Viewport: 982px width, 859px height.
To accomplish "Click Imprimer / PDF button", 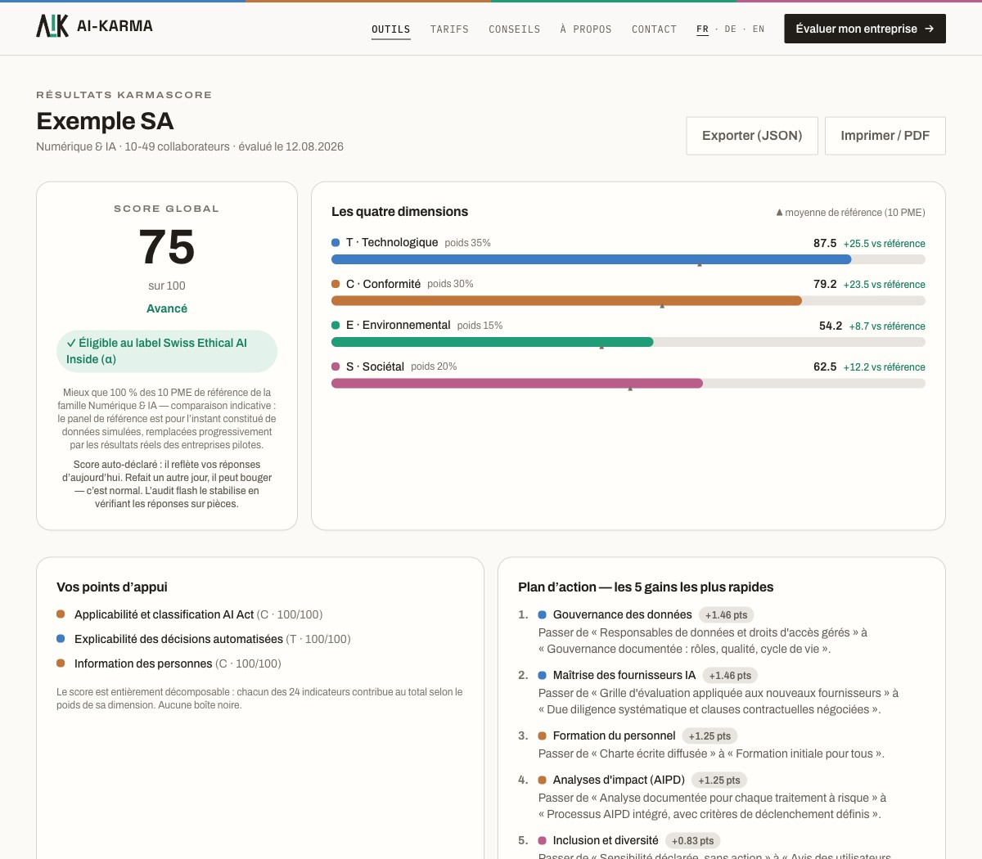I will pos(885,136).
